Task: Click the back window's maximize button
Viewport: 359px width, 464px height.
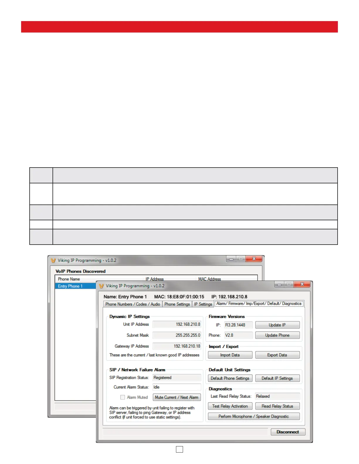Action: coord(241,259)
